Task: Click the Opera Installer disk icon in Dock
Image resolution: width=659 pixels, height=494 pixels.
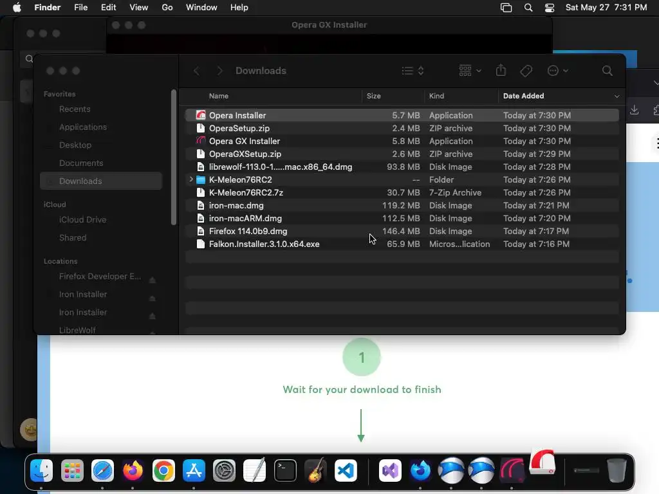Action: pyautogui.click(x=543, y=462)
